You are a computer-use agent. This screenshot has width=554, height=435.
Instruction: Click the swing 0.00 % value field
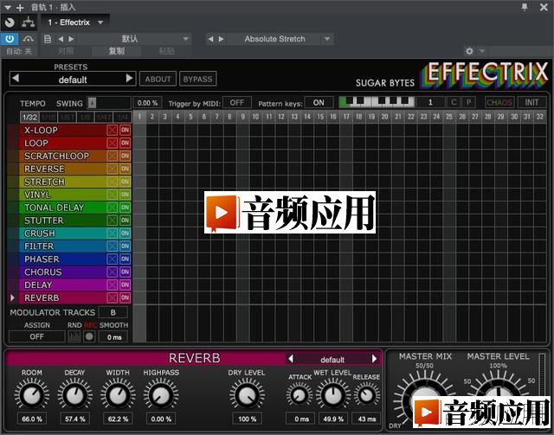[x=147, y=103]
